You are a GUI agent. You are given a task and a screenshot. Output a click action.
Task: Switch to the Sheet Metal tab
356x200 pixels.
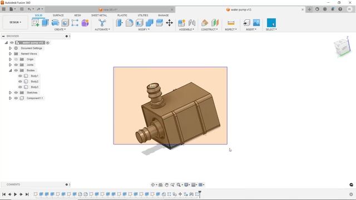99,15
